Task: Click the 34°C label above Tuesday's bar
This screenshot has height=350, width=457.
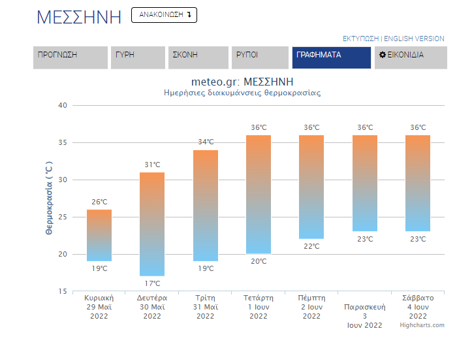Action: click(x=206, y=142)
